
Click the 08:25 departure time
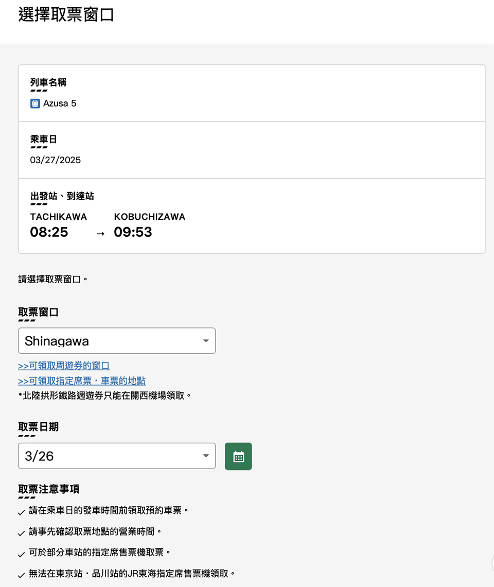tap(49, 232)
